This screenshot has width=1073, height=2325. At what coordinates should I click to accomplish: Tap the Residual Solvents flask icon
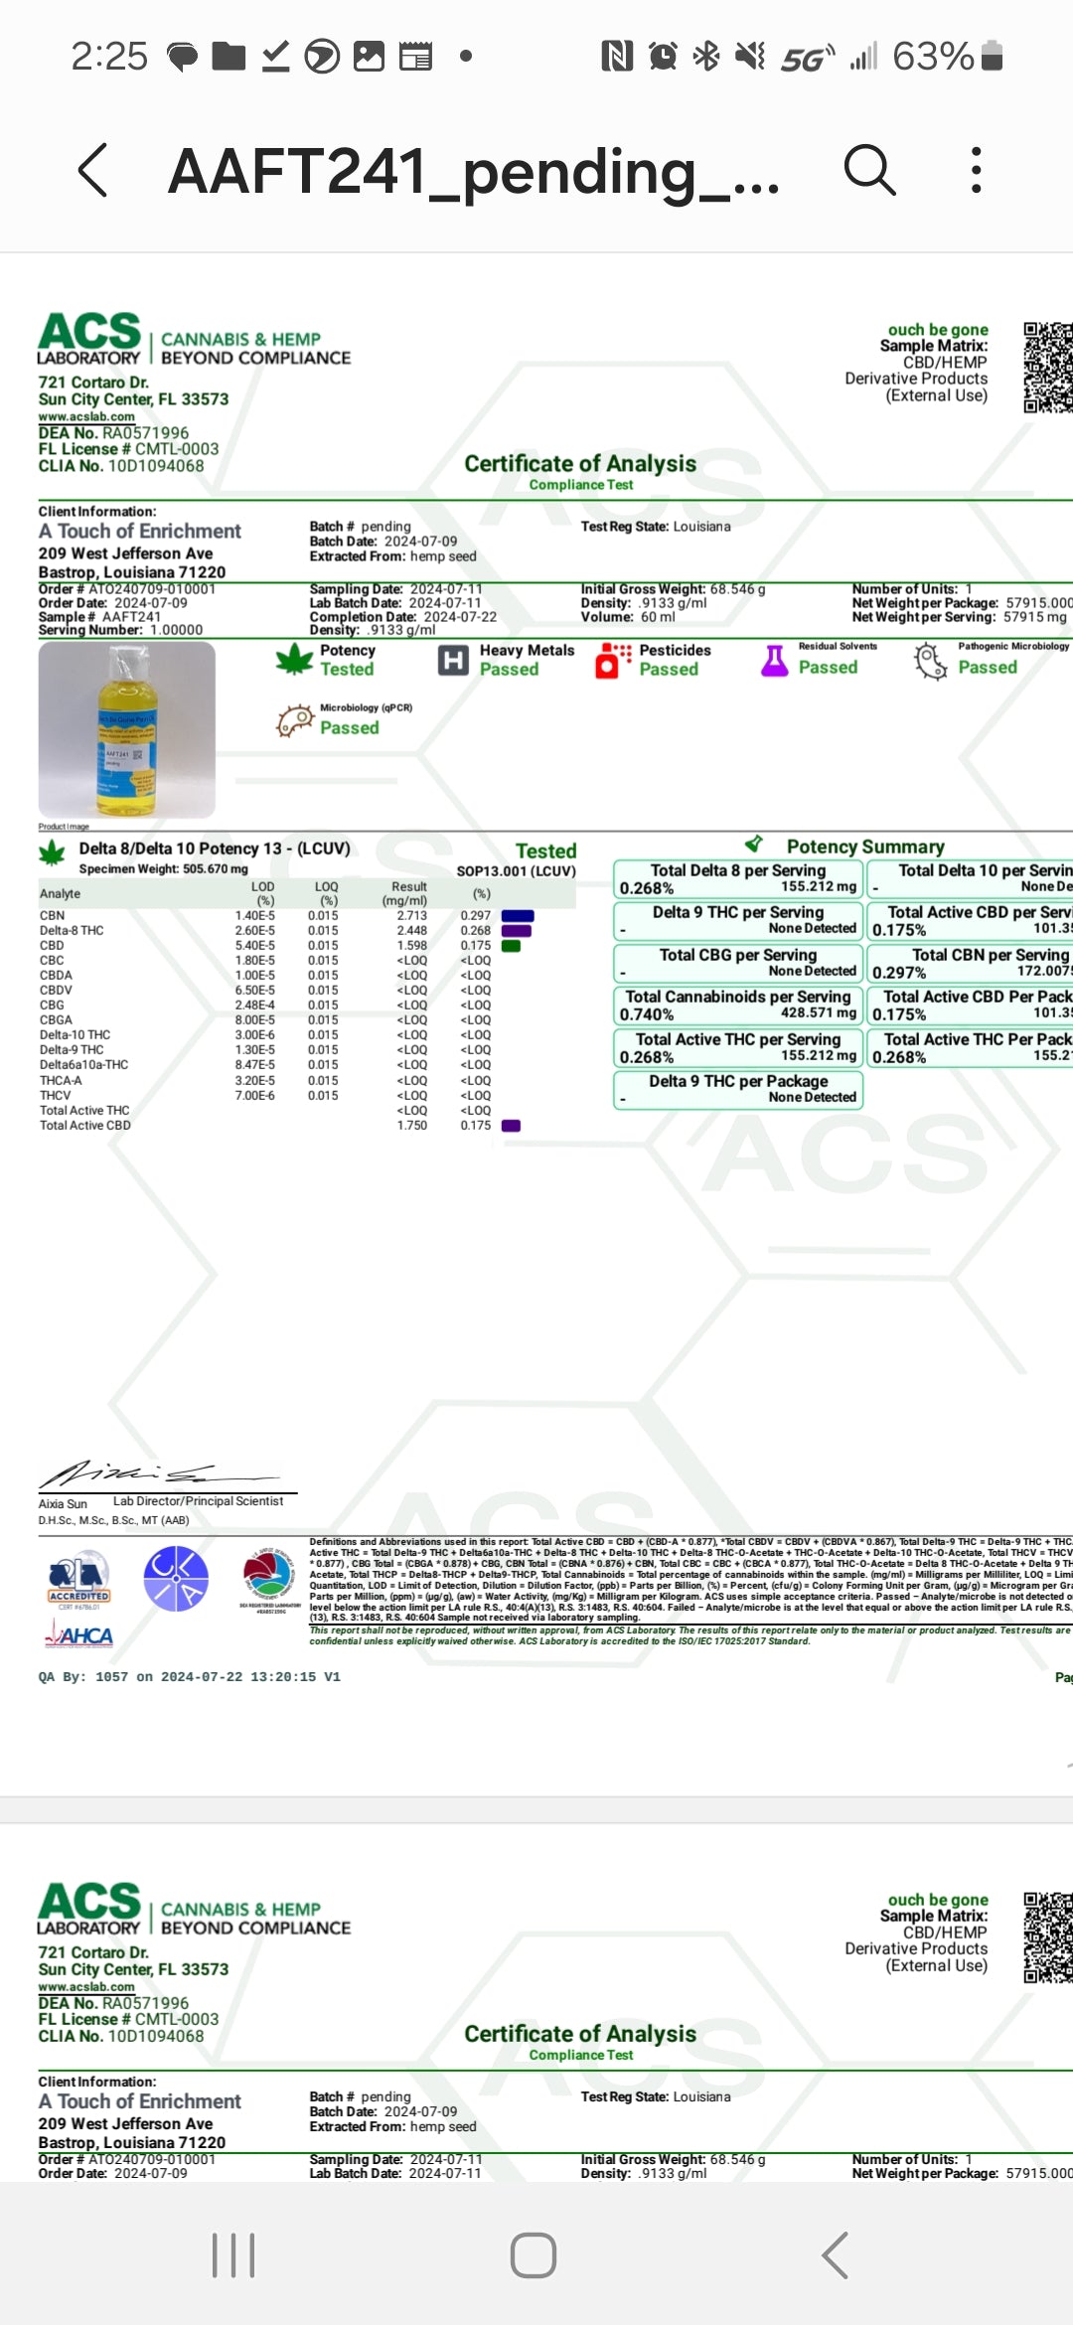tap(774, 660)
